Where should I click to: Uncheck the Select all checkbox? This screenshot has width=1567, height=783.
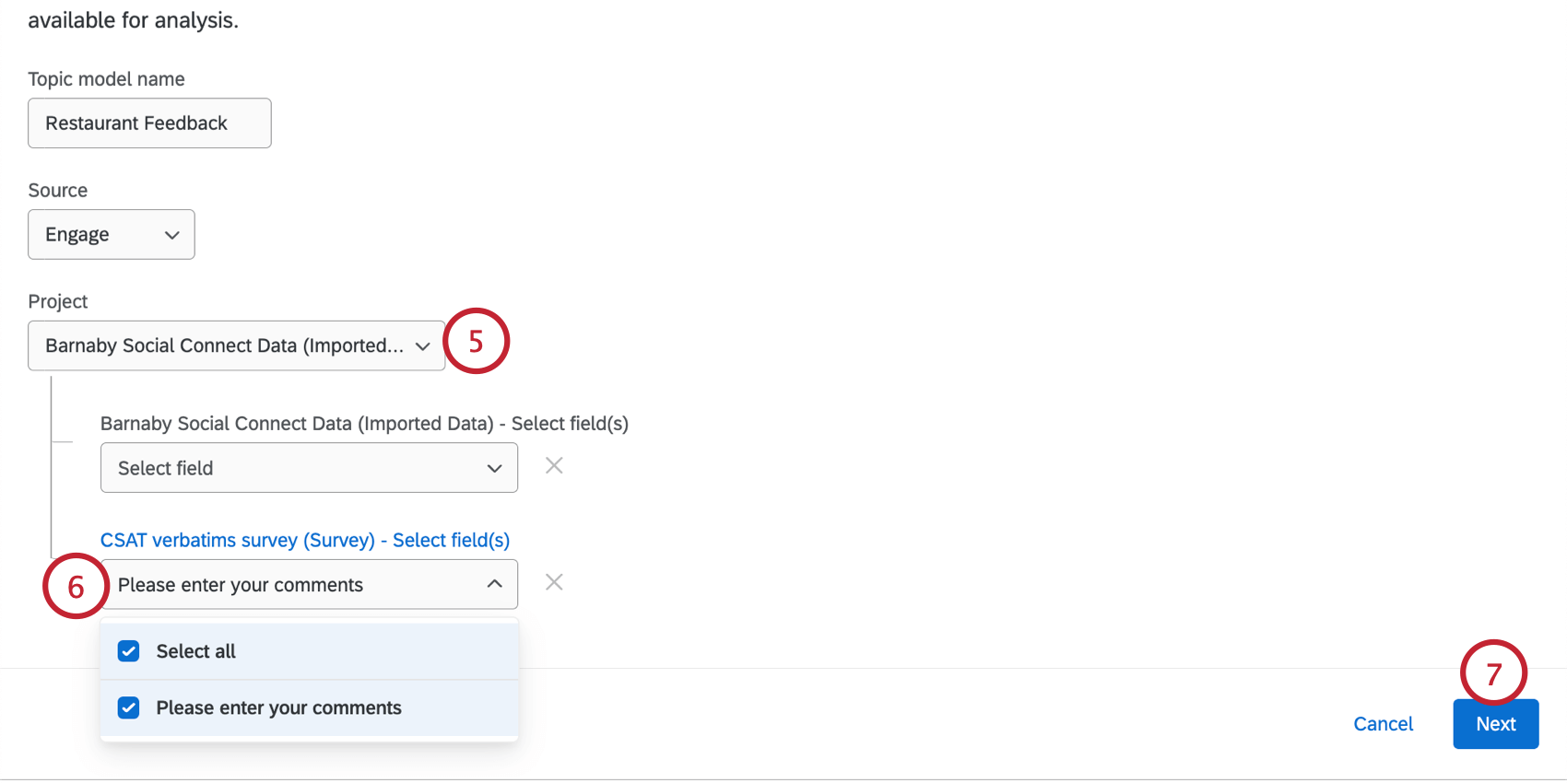[129, 651]
